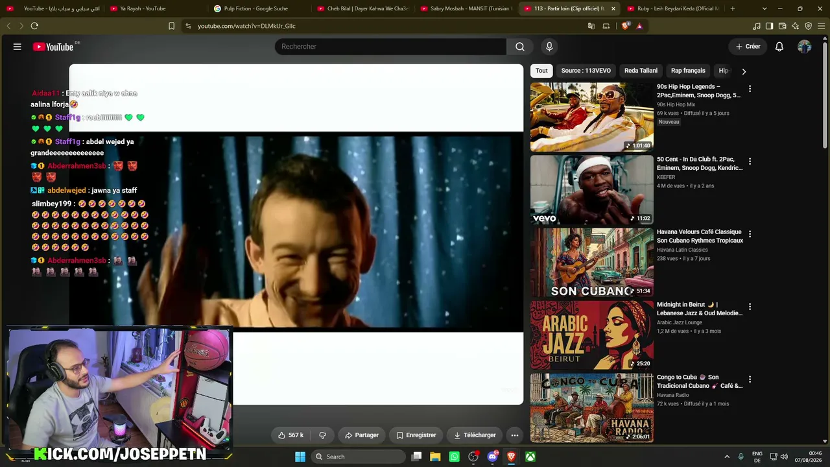830x467 pixels.
Task: Click the browser address bar URL
Action: [x=246, y=26]
